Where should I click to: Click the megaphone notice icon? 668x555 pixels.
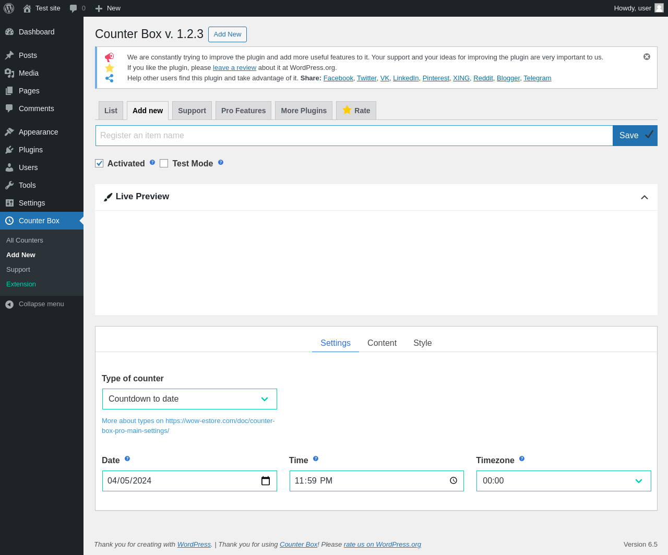(x=110, y=57)
